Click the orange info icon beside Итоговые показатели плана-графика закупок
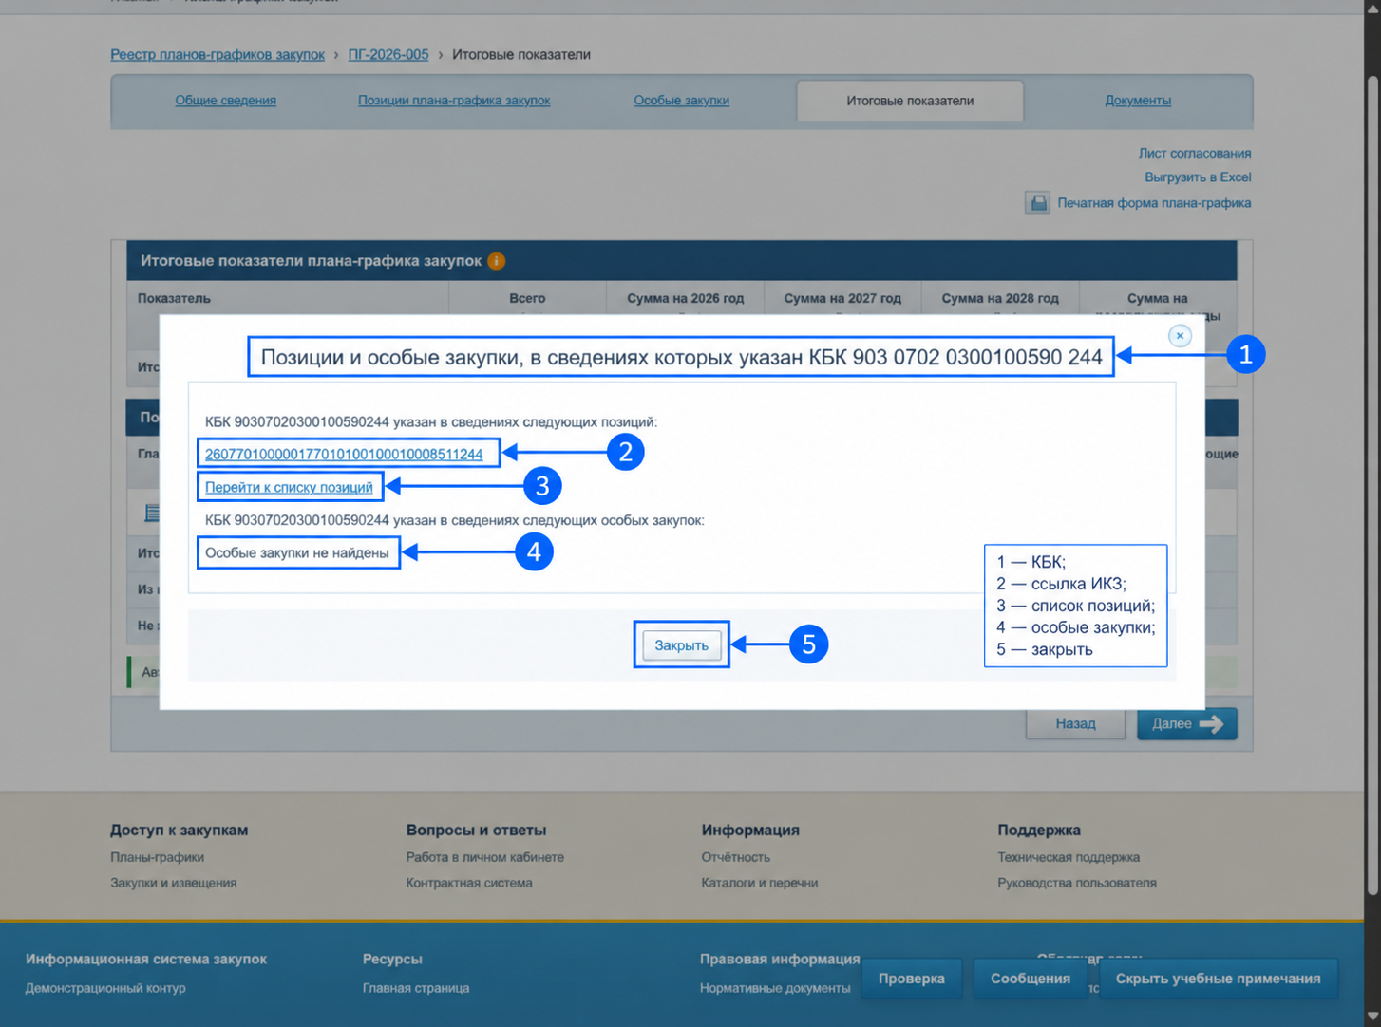1381x1027 pixels. coord(496,261)
